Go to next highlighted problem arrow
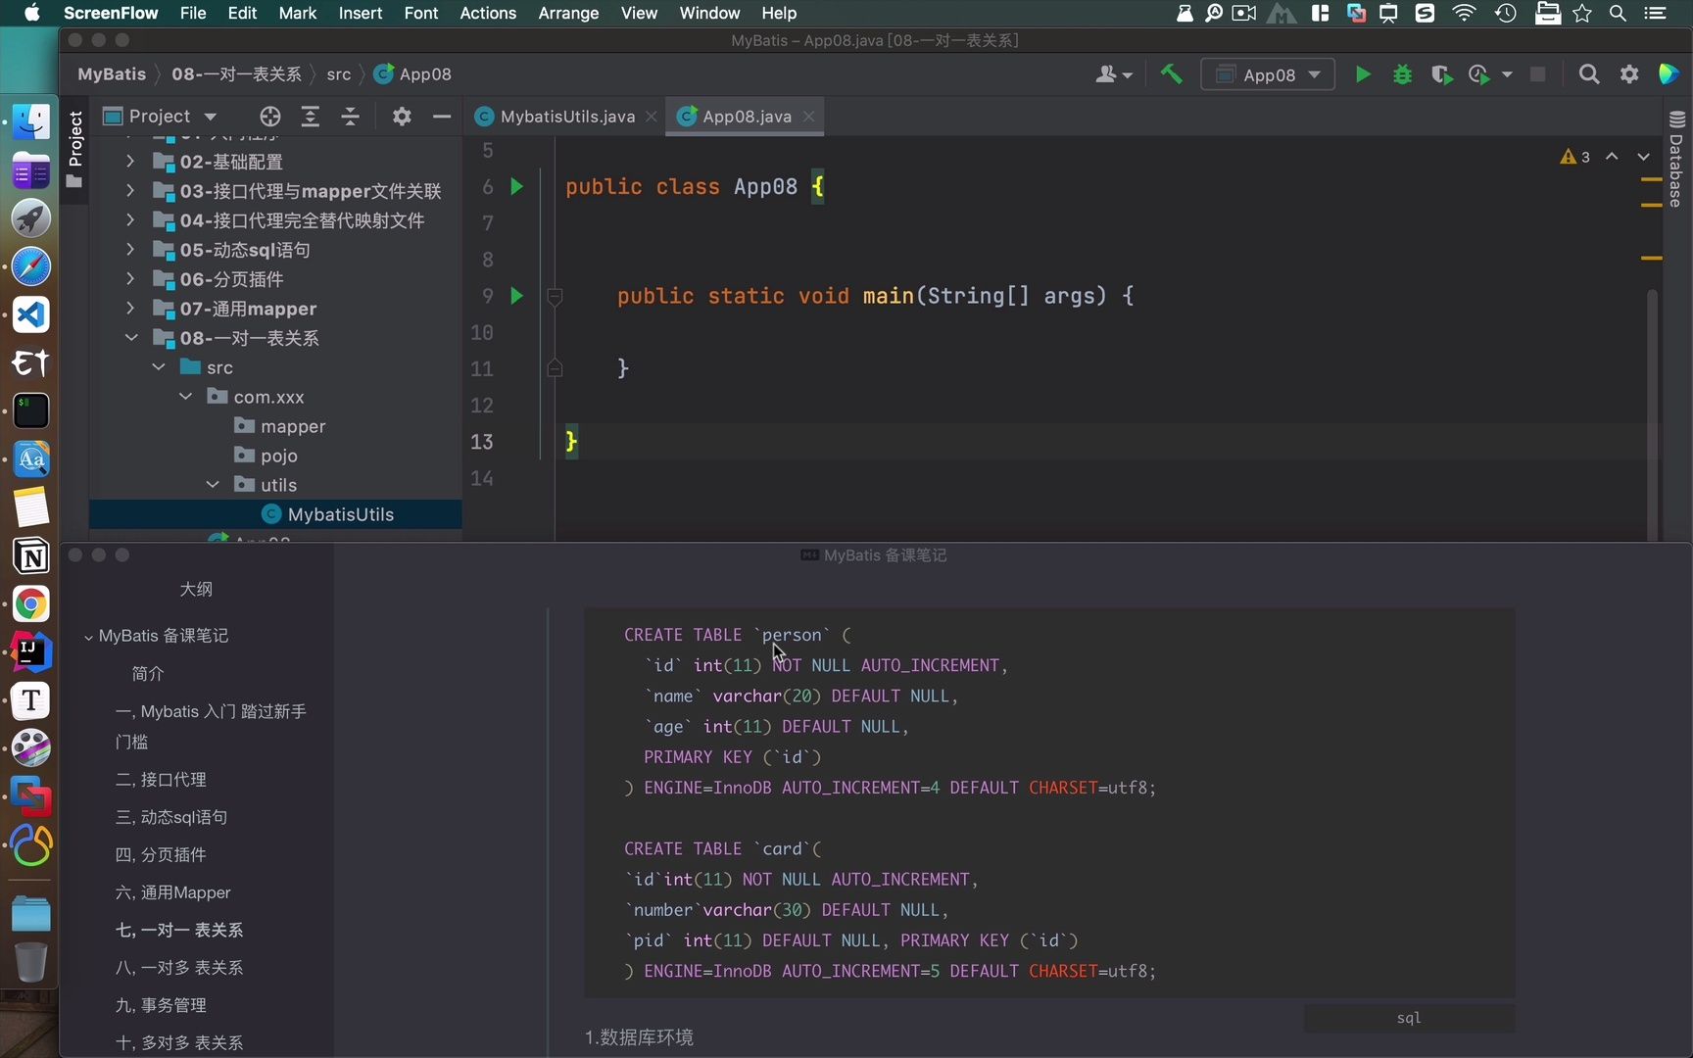The height and width of the screenshot is (1058, 1693). click(x=1643, y=157)
